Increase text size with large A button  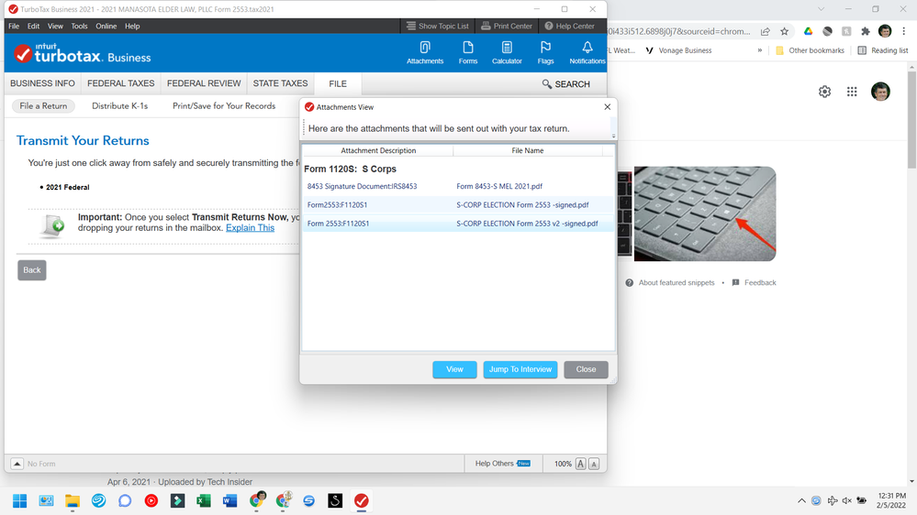(581, 464)
